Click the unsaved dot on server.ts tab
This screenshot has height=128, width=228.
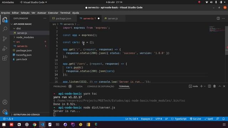pyautogui.click(x=99, y=18)
